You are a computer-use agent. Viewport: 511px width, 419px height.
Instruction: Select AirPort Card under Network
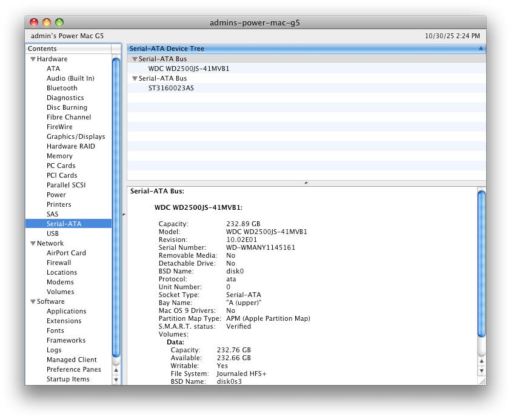pyautogui.click(x=66, y=253)
